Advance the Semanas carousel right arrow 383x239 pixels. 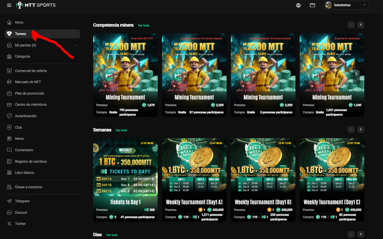click(x=360, y=130)
